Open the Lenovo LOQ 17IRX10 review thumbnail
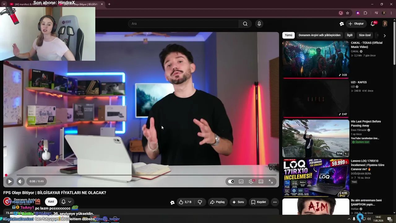Screen dimensions: 396x223 click(316, 177)
